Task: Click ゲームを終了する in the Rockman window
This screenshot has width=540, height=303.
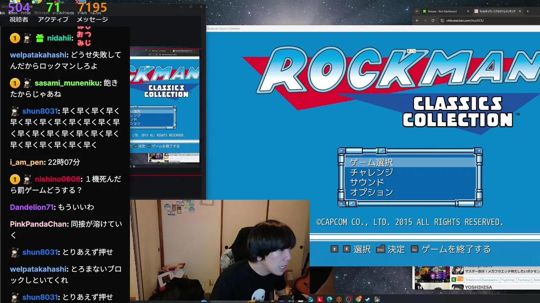Action: pos(456,249)
